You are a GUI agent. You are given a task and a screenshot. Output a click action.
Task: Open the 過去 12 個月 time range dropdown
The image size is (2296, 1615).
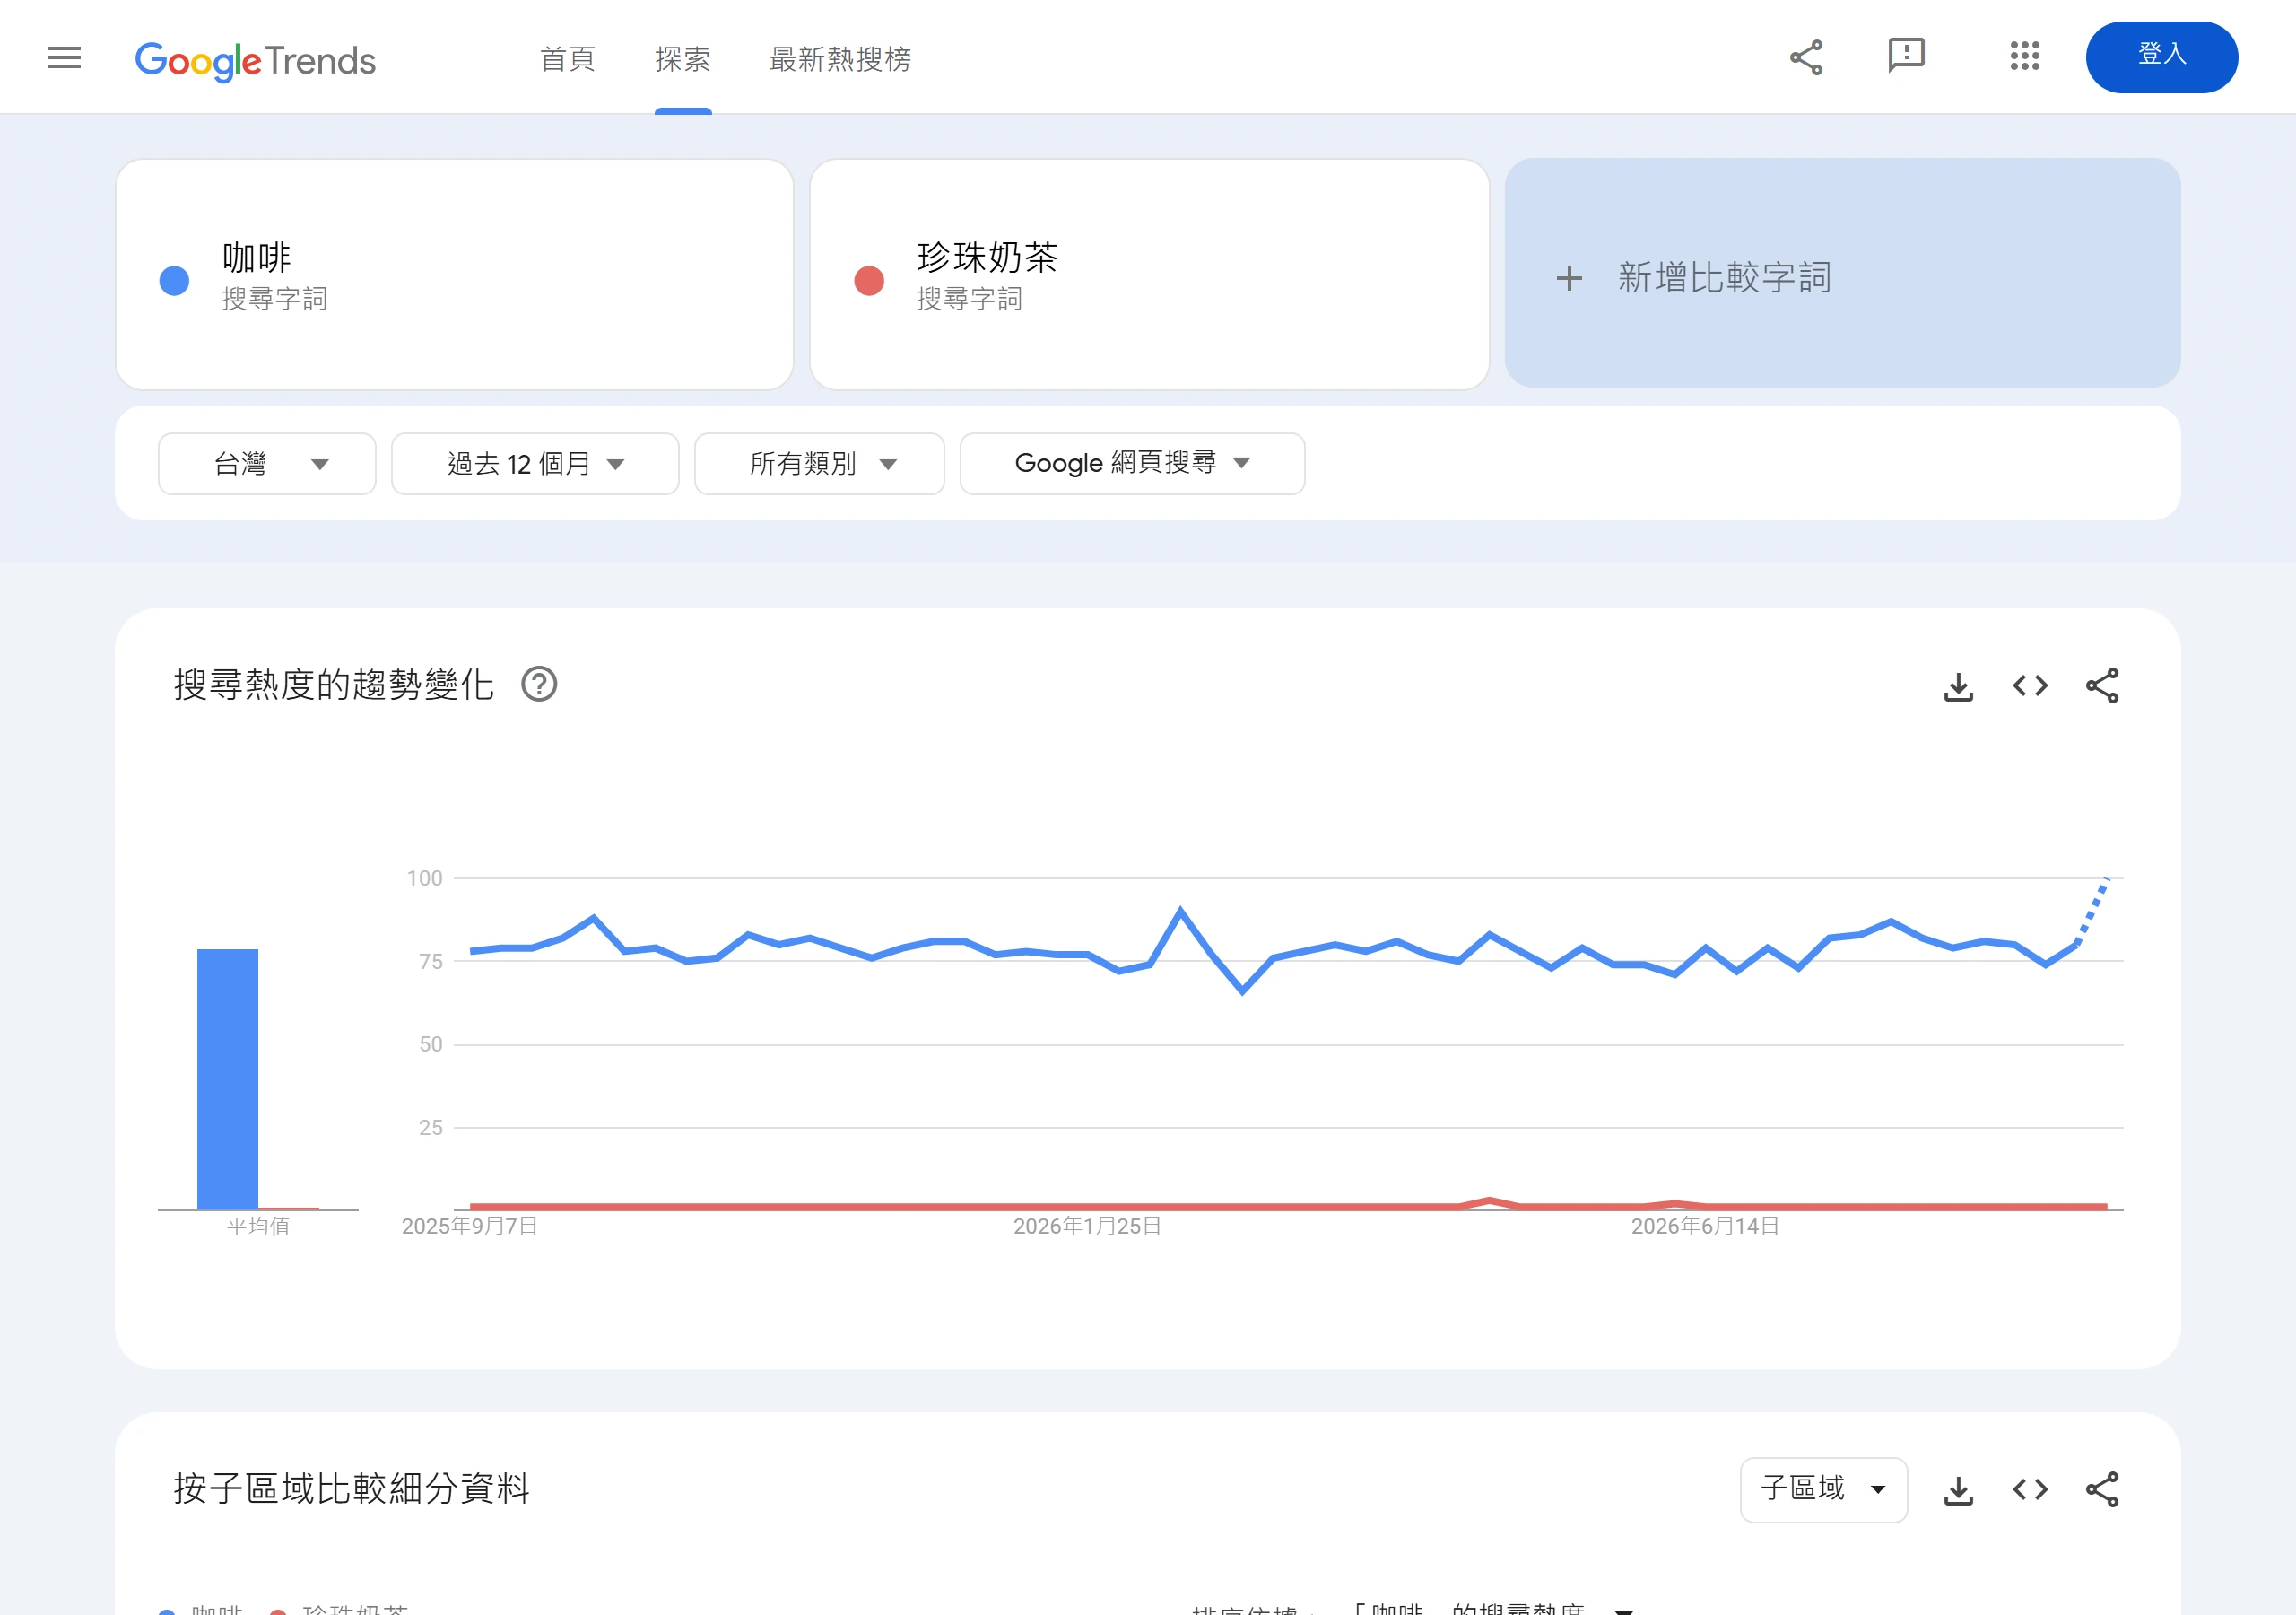[x=535, y=463]
